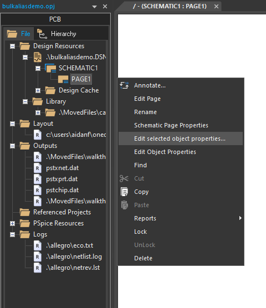Click the pstxnet.dat file icon

click(x=38, y=168)
